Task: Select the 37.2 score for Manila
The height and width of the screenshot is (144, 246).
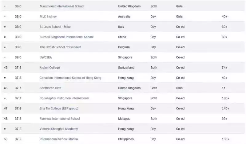Action: point(18,139)
